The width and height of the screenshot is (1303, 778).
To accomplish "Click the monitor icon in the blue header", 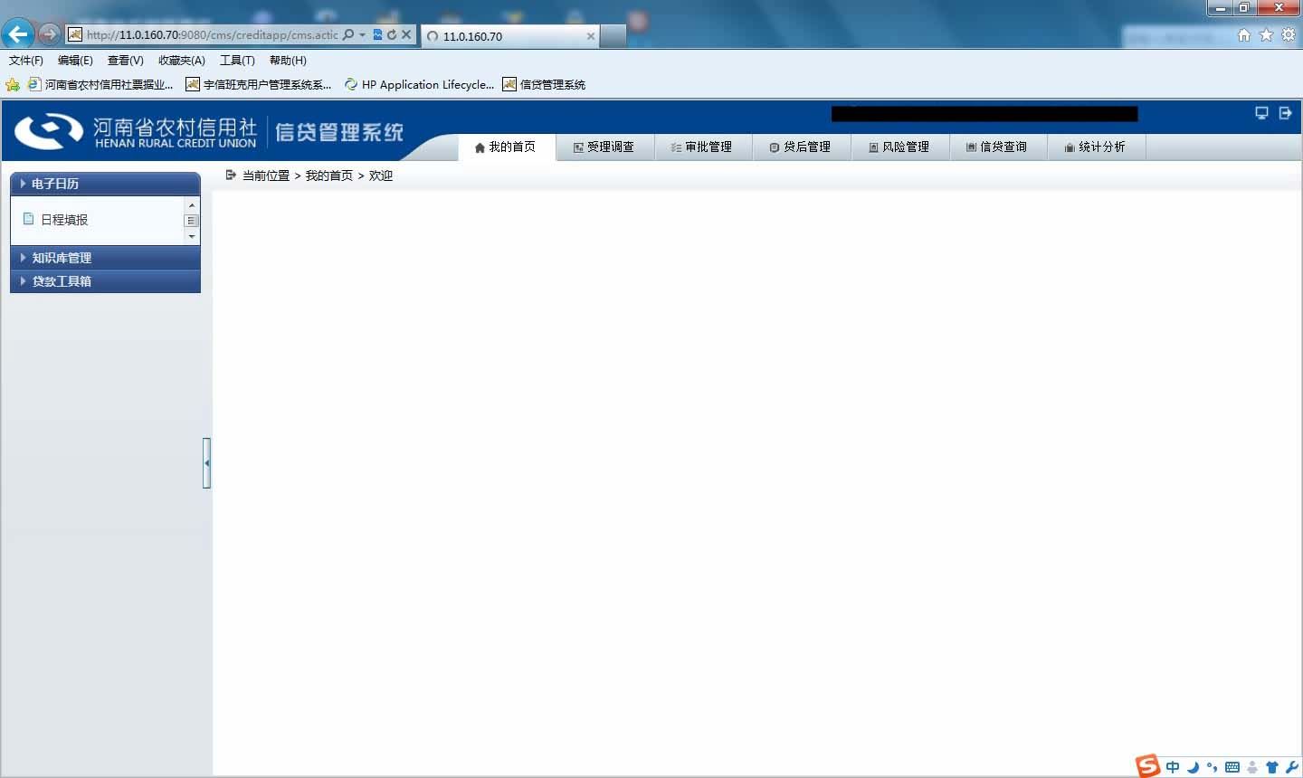I will [x=1261, y=113].
